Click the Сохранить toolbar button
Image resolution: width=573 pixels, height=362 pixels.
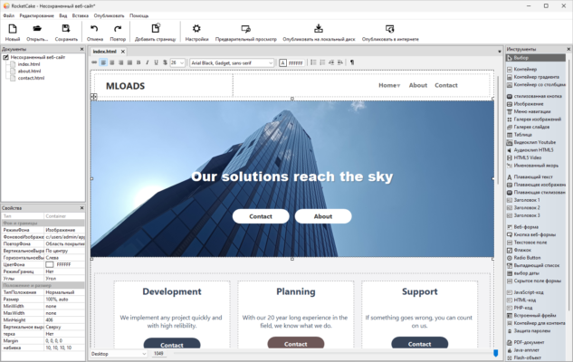pyautogui.click(x=66, y=33)
